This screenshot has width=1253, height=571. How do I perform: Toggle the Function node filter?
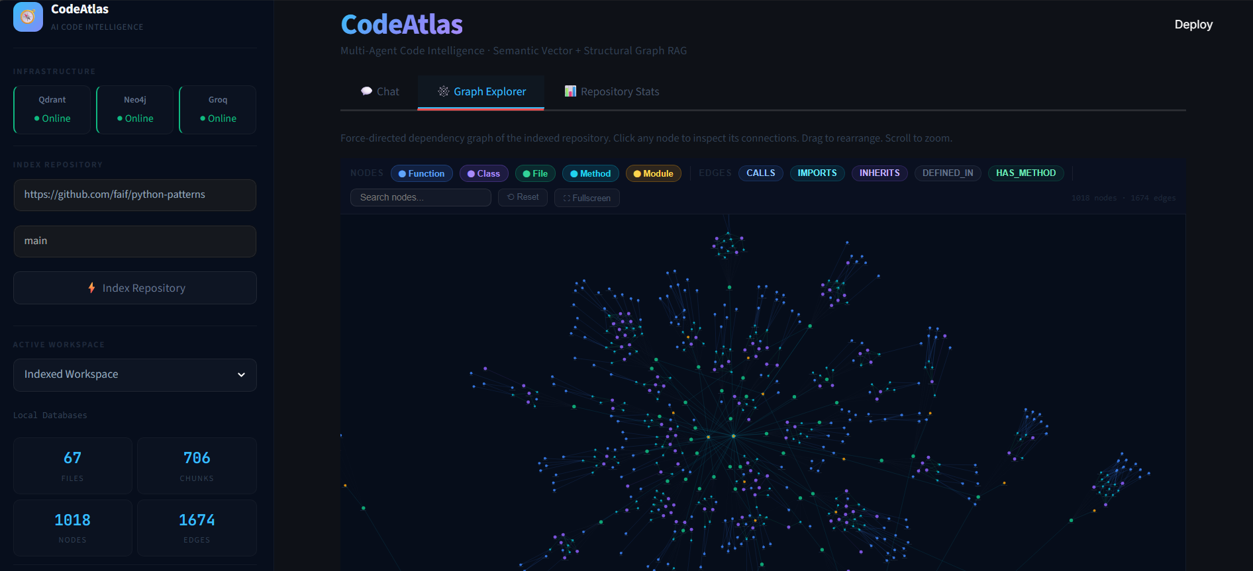click(x=422, y=173)
